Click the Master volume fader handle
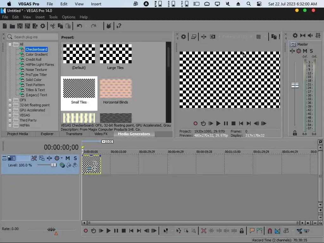 coord(295,85)
